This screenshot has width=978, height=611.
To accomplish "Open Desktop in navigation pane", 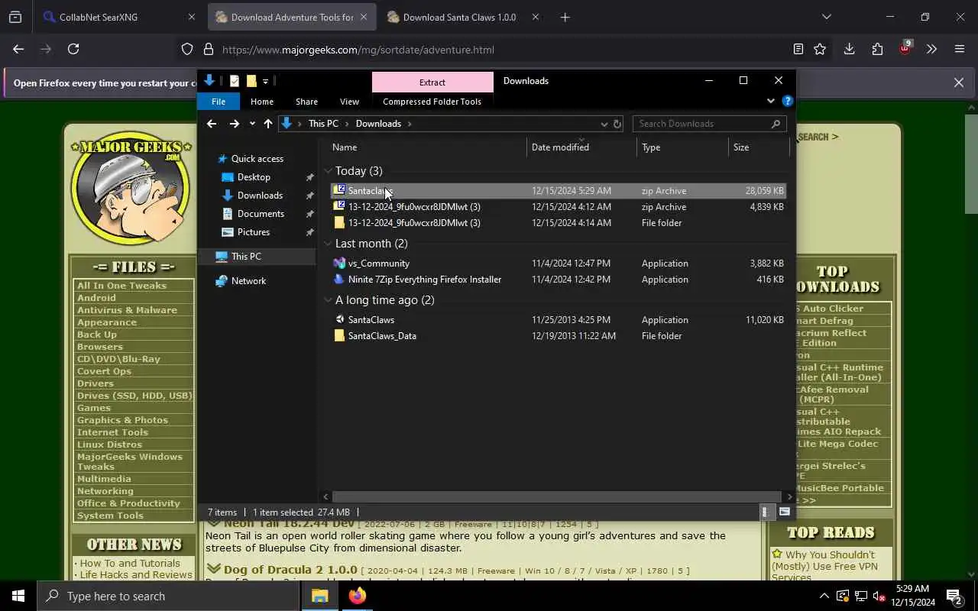I will pos(254,177).
